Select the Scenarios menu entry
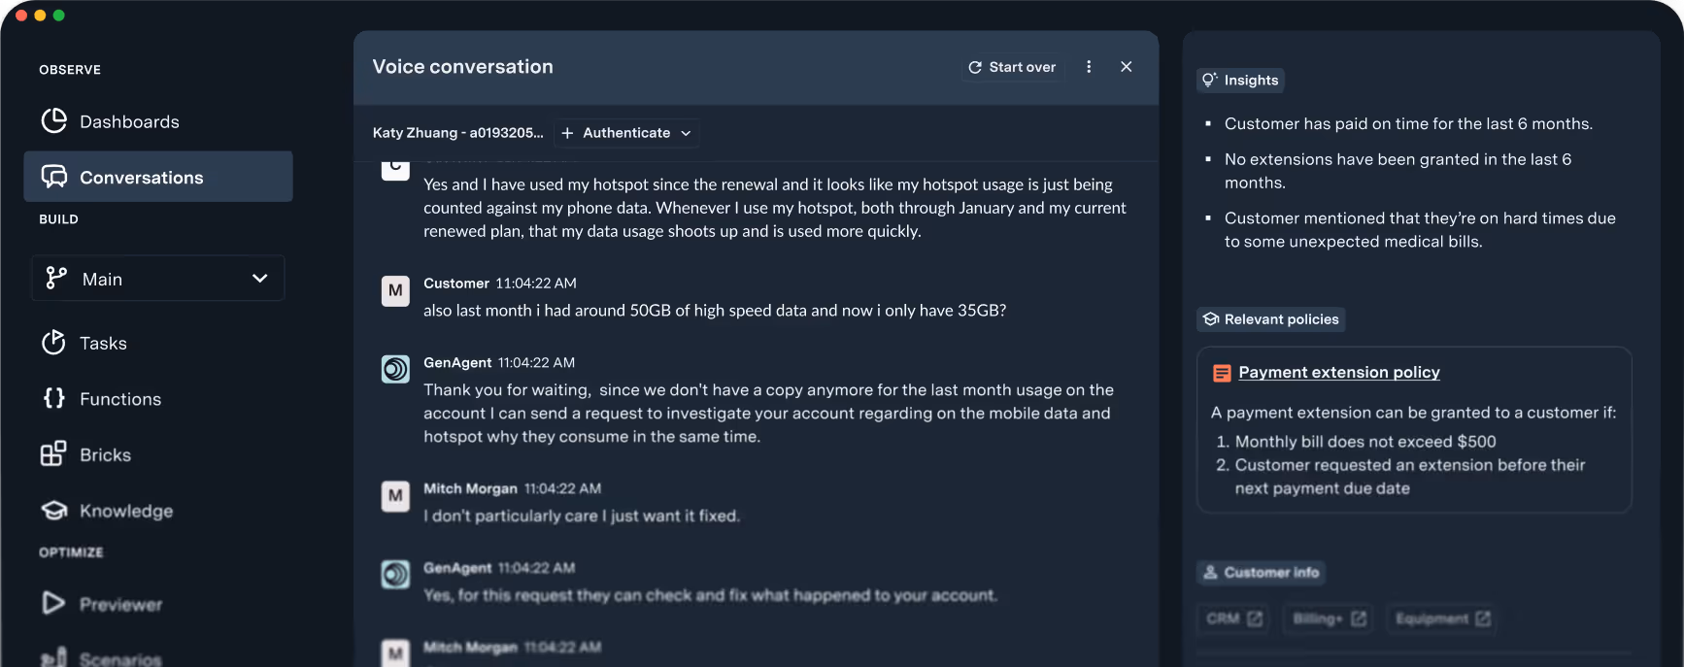The height and width of the screenshot is (667, 1684). click(x=118, y=658)
